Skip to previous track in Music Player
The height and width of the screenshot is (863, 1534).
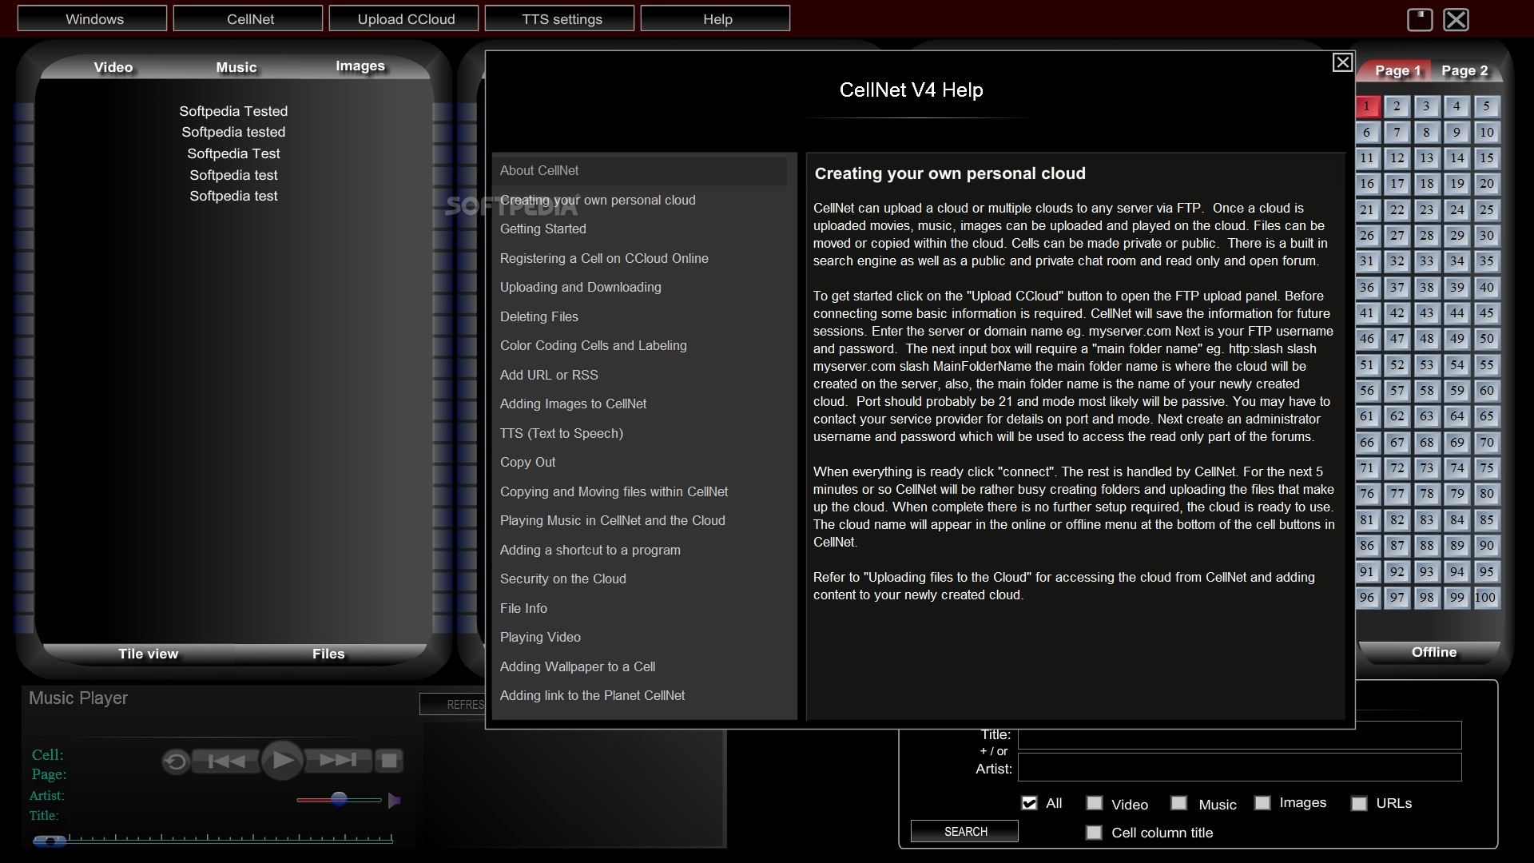coord(226,761)
